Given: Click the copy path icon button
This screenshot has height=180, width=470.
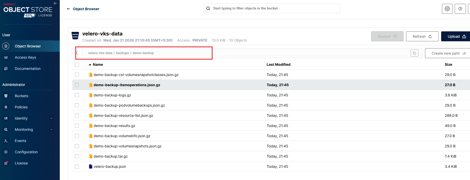Looking at the screenshot, I should coord(414,53).
